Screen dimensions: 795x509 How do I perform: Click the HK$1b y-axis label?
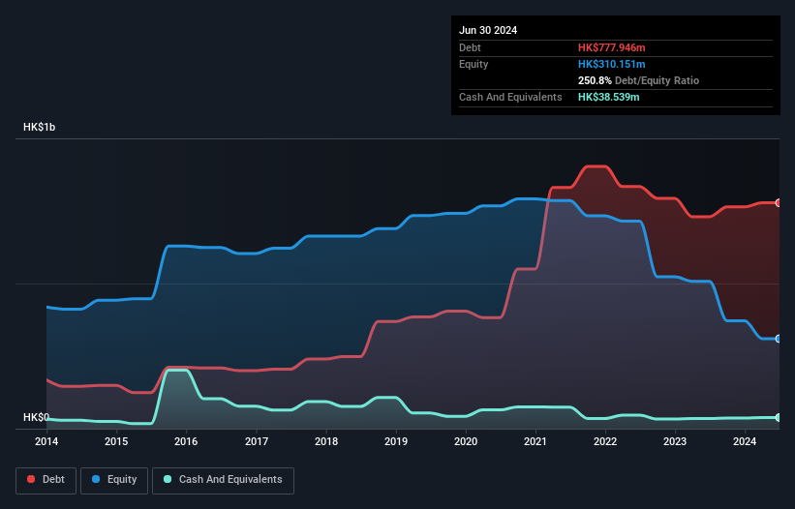pos(39,127)
